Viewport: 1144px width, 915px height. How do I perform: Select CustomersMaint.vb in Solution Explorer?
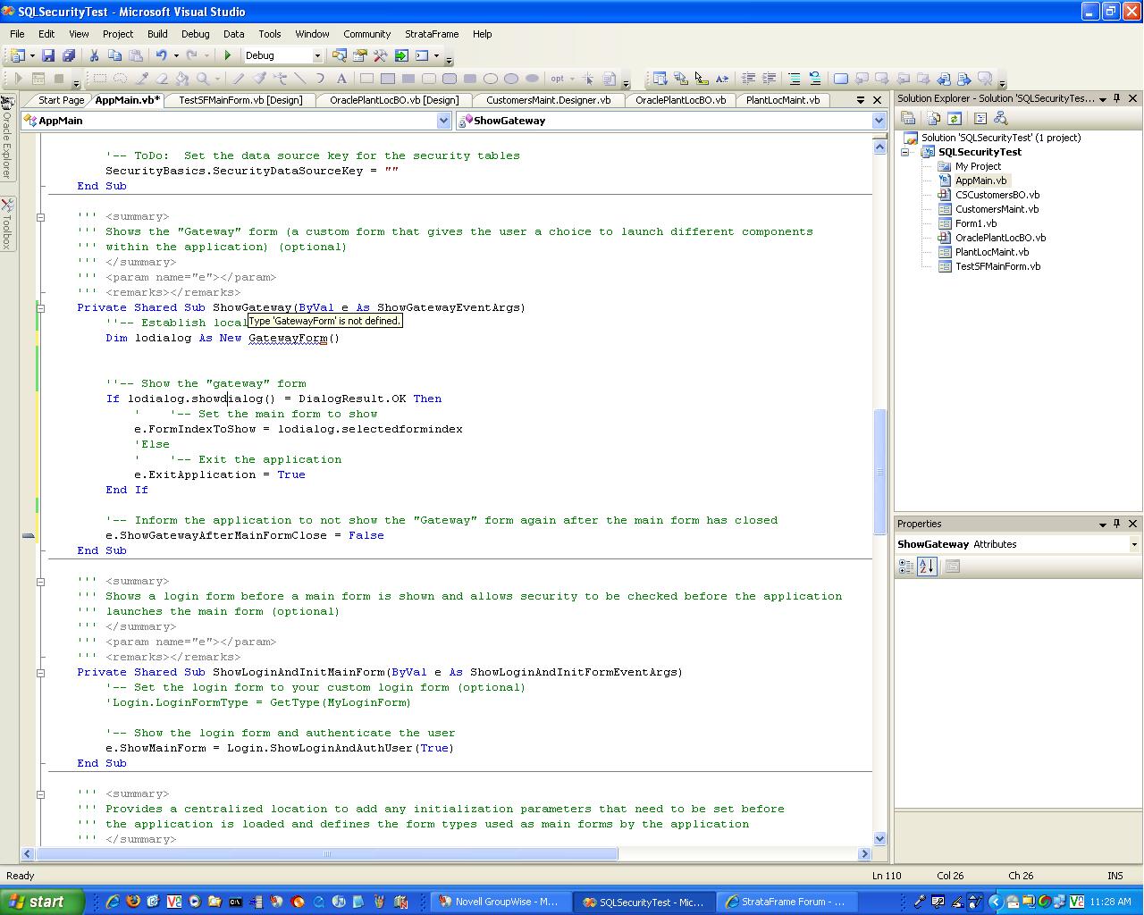click(x=997, y=209)
